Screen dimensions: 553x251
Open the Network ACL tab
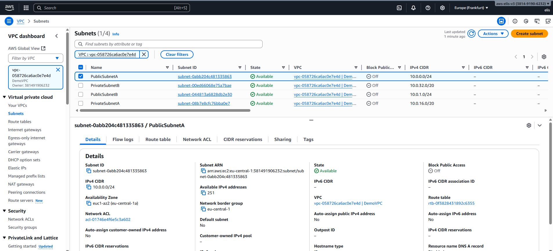(x=197, y=140)
